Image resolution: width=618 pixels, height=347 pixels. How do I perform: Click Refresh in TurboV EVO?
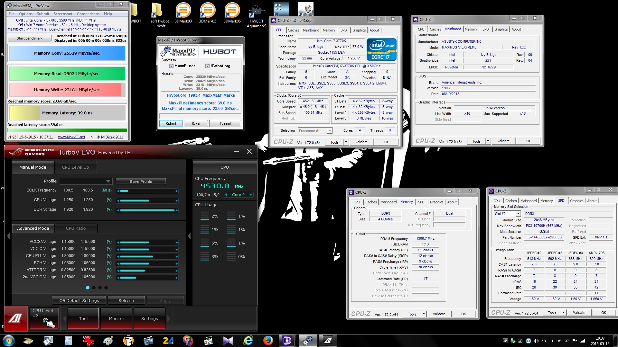click(126, 300)
